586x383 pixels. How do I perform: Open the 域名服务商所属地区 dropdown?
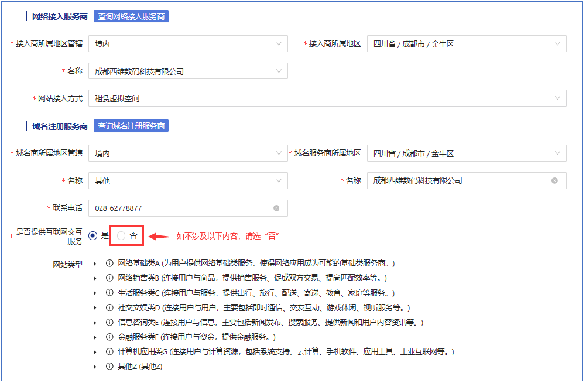[466, 153]
